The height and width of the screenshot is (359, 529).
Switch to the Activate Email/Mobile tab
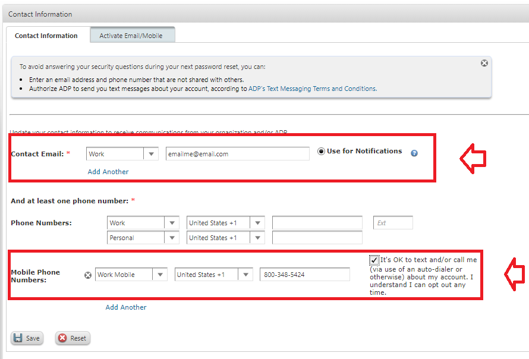pyautogui.click(x=131, y=36)
